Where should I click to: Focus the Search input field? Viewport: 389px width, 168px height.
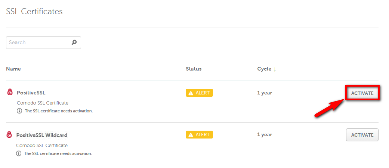[x=43, y=42]
